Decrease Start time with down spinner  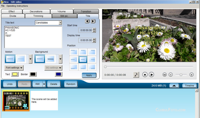[x=94, y=31]
